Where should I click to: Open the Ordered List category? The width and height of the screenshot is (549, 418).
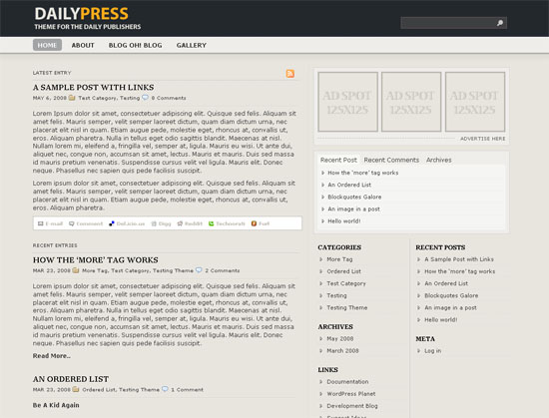pyautogui.click(x=343, y=271)
